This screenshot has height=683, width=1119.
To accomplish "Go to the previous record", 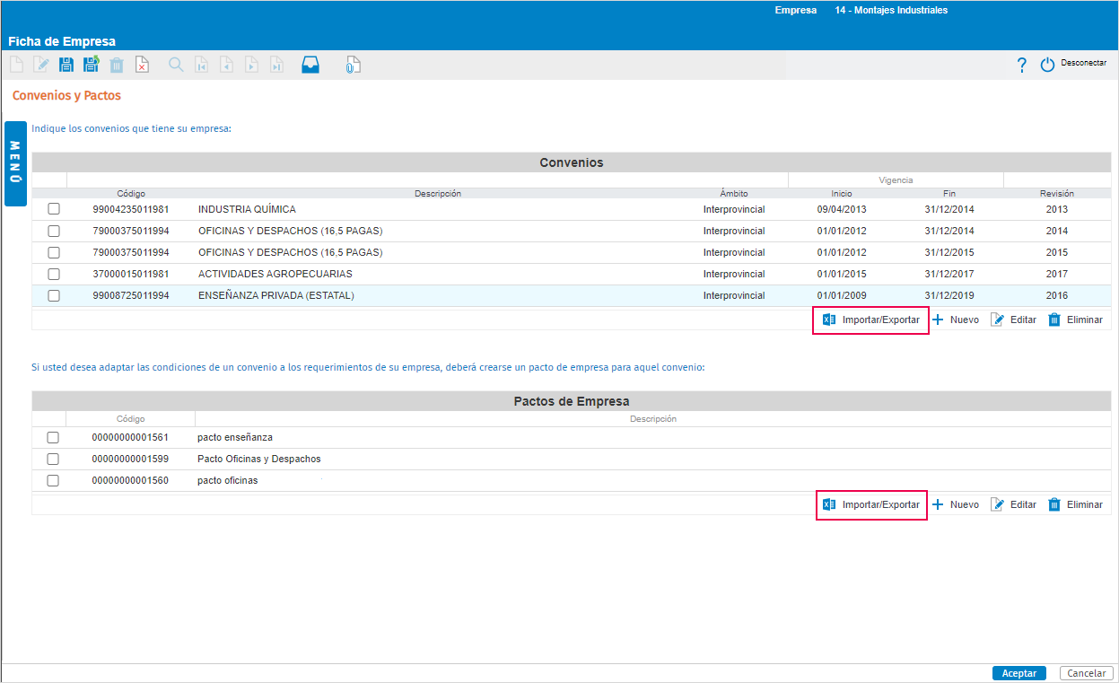I will tap(227, 65).
